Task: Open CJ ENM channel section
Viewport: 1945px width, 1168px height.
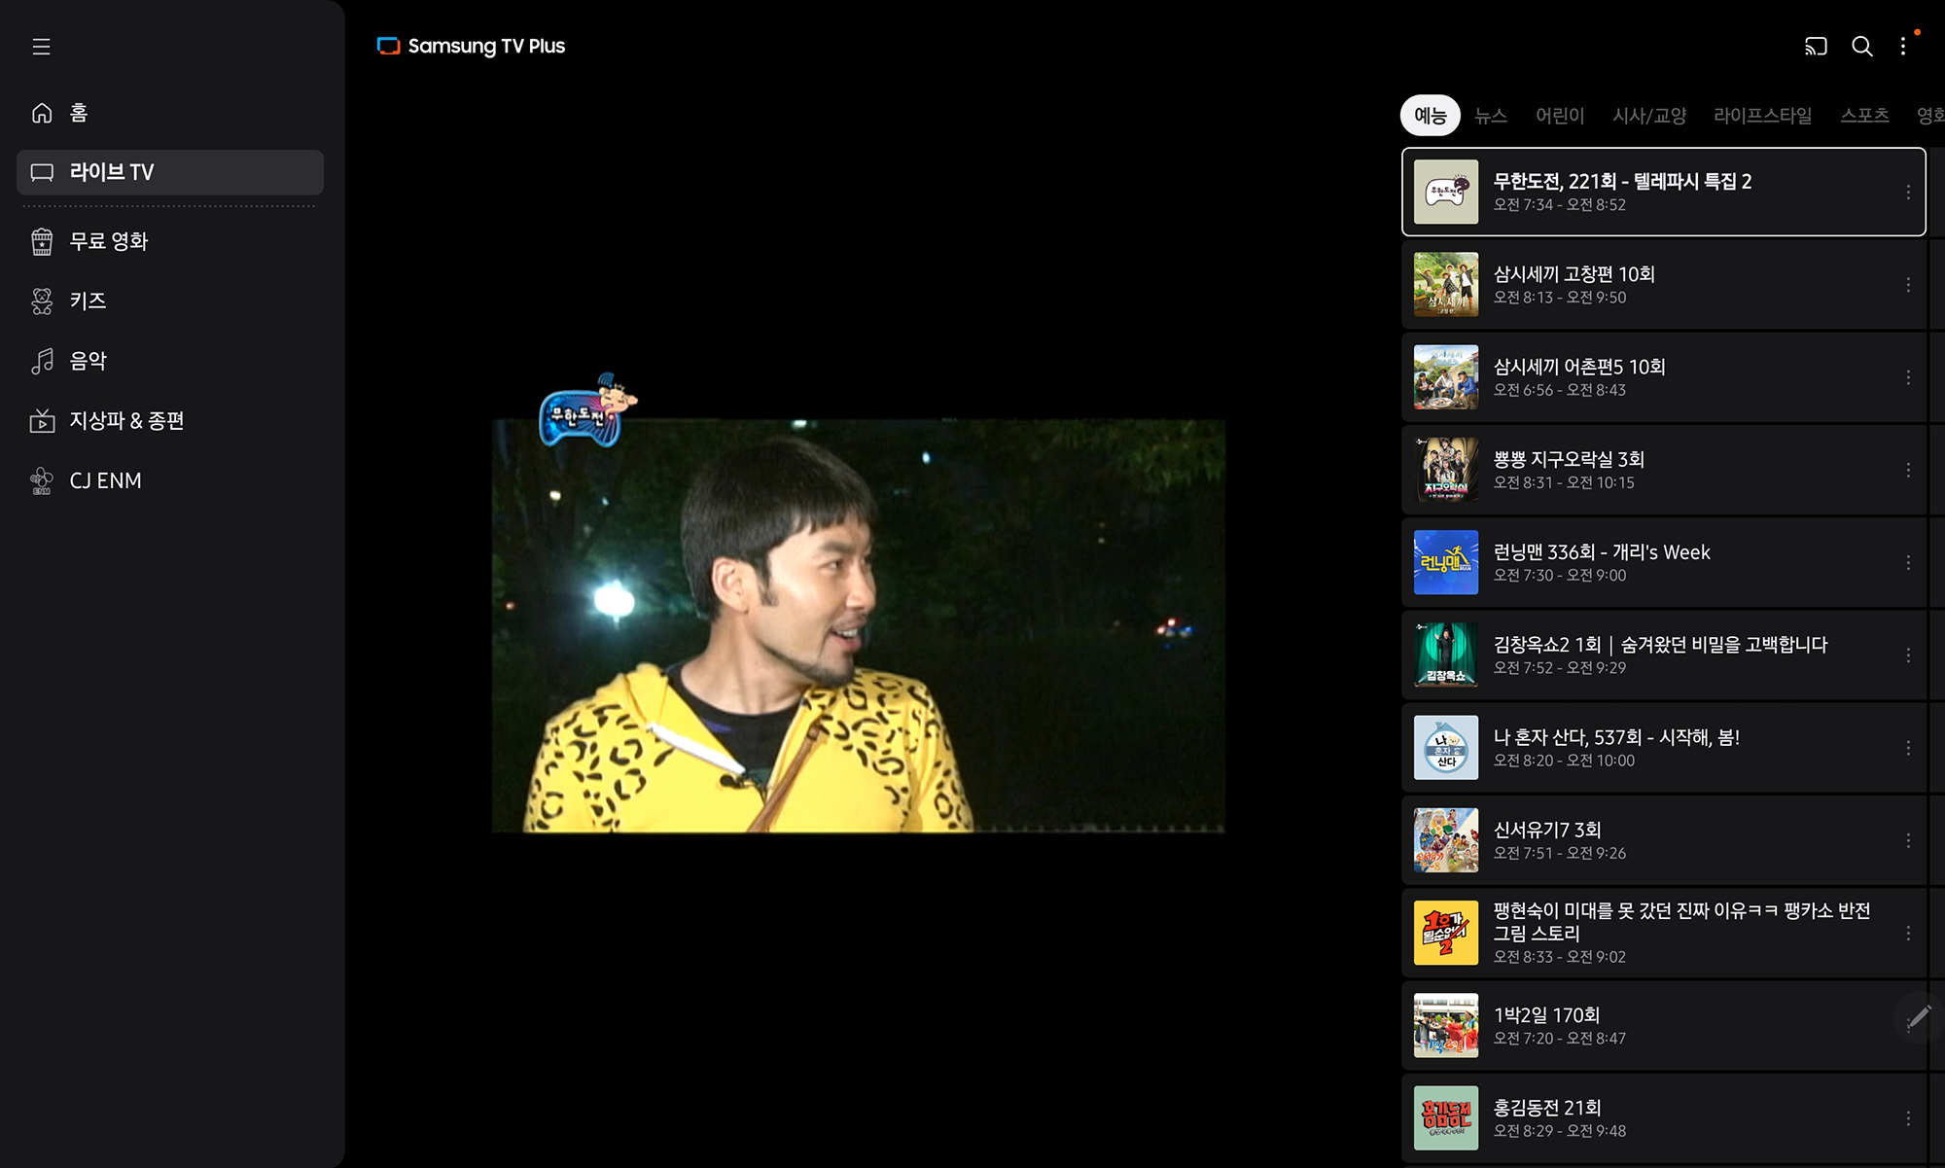Action: click(105, 480)
